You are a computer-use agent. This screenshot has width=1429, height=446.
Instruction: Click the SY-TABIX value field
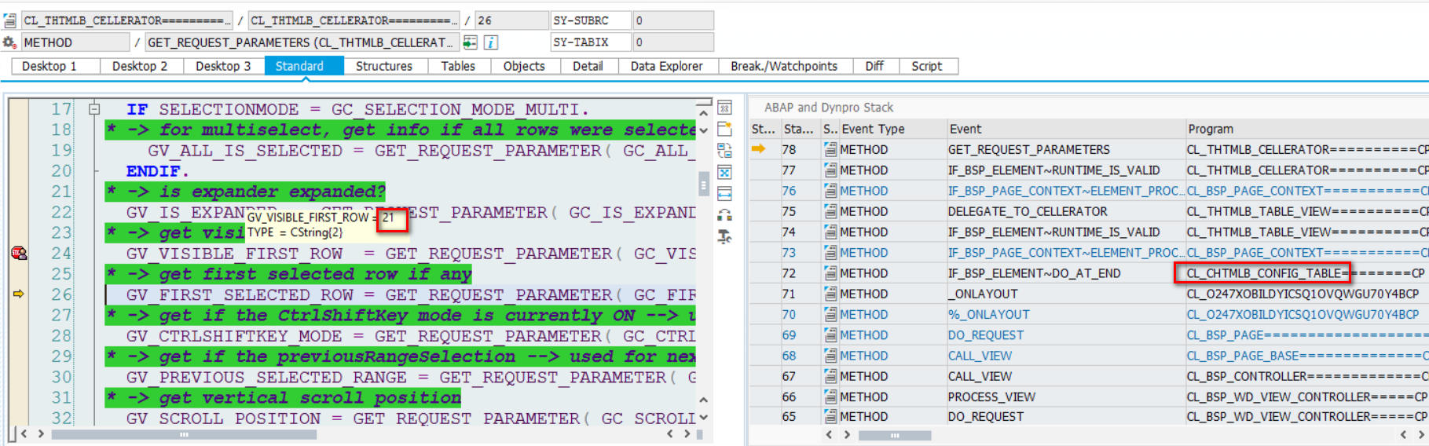tap(673, 42)
